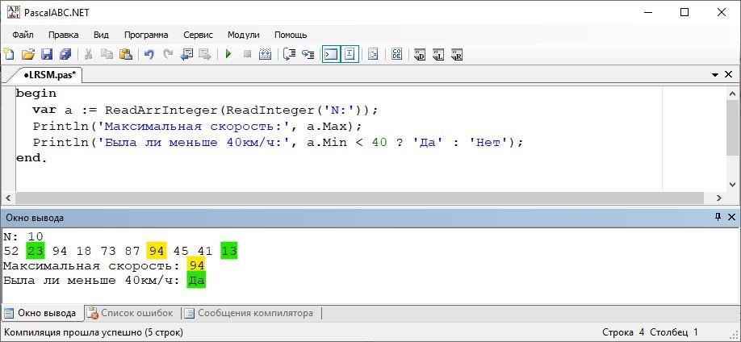Image resolution: width=741 pixels, height=342 pixels.
Task: Click the PascalABC.NET title bar app icon
Action: 14,12
